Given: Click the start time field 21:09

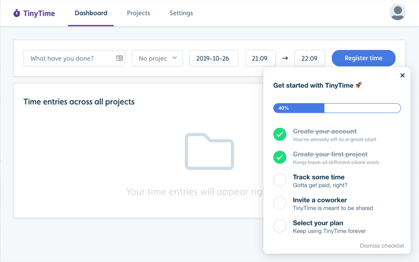Looking at the screenshot, I should tap(260, 58).
